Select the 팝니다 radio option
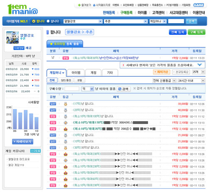The height and width of the screenshot is (192, 208). click(x=34, y=21)
